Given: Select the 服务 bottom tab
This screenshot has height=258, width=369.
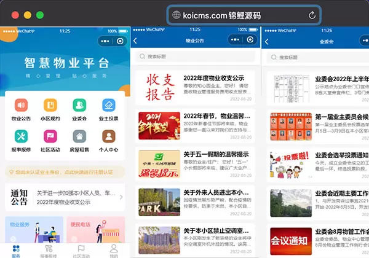Looking at the screenshot, I should 16,251.
